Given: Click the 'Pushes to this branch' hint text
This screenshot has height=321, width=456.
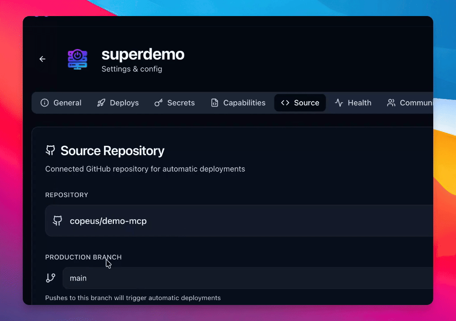Looking at the screenshot, I should tap(133, 298).
